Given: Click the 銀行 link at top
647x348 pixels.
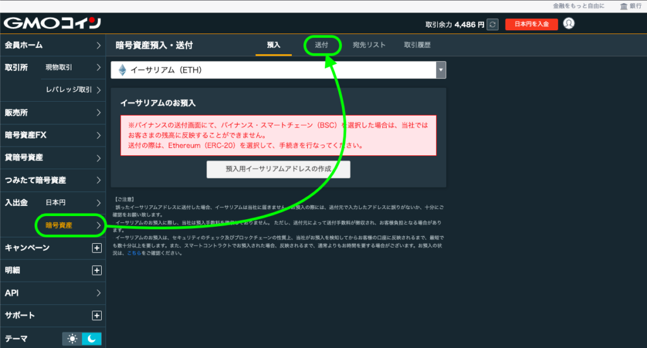Looking at the screenshot, I should coord(636,6).
